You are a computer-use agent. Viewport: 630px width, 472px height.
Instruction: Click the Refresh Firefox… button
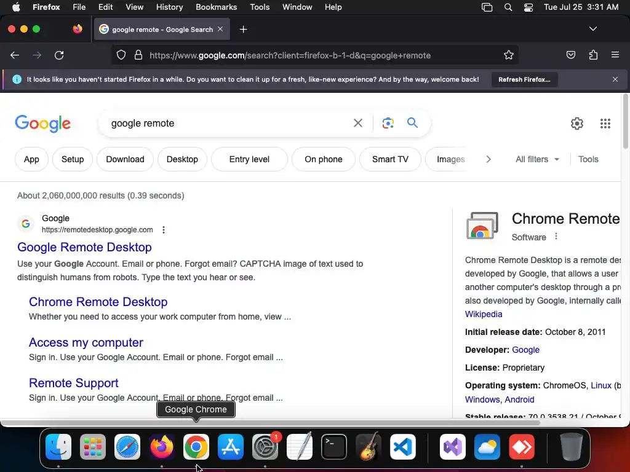[524, 79]
